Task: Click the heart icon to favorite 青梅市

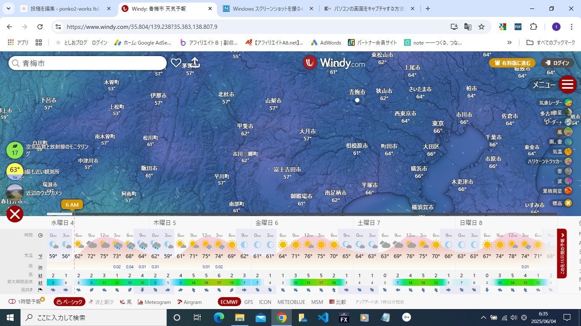Action: tap(176, 63)
